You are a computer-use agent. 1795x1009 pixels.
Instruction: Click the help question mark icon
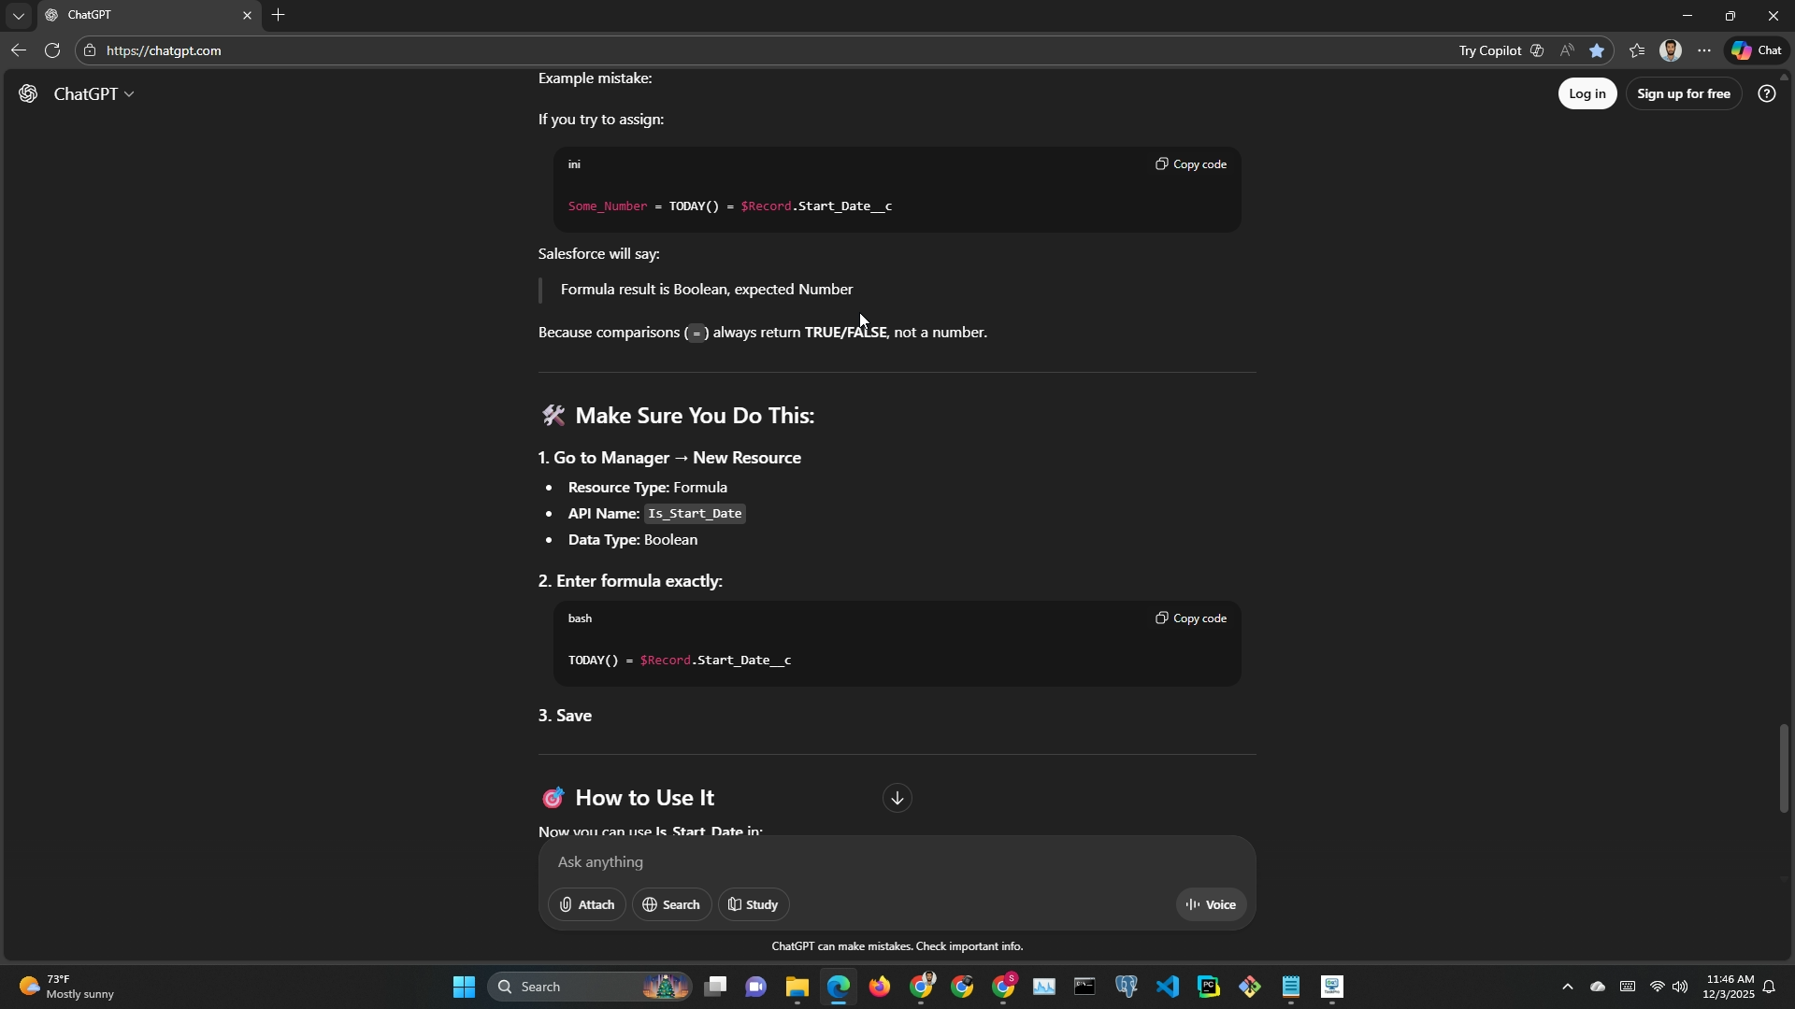coord(1766,93)
